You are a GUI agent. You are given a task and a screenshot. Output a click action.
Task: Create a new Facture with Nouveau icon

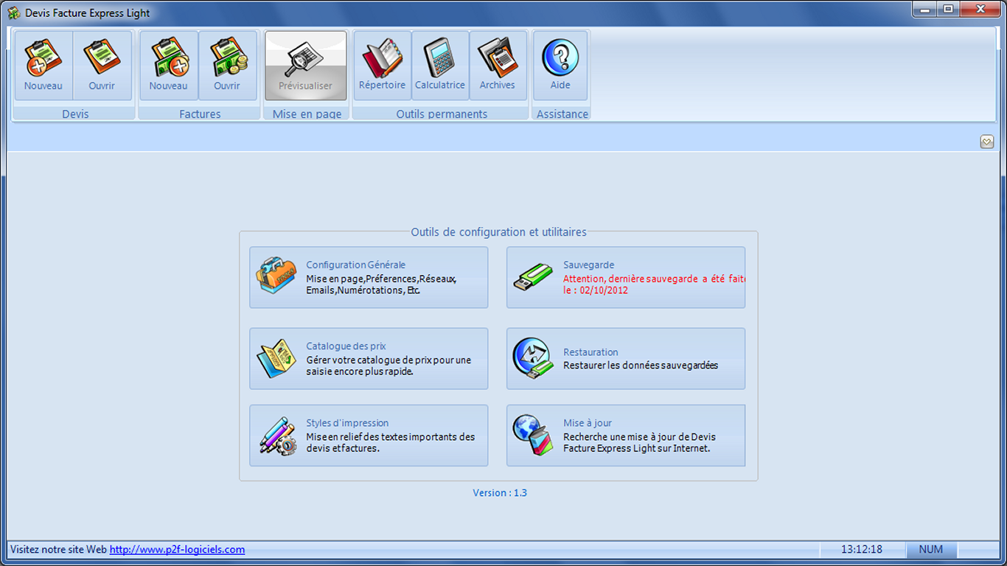169,65
